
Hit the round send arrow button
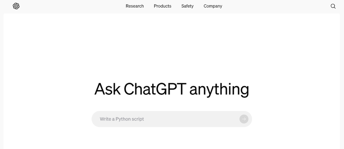(244, 119)
